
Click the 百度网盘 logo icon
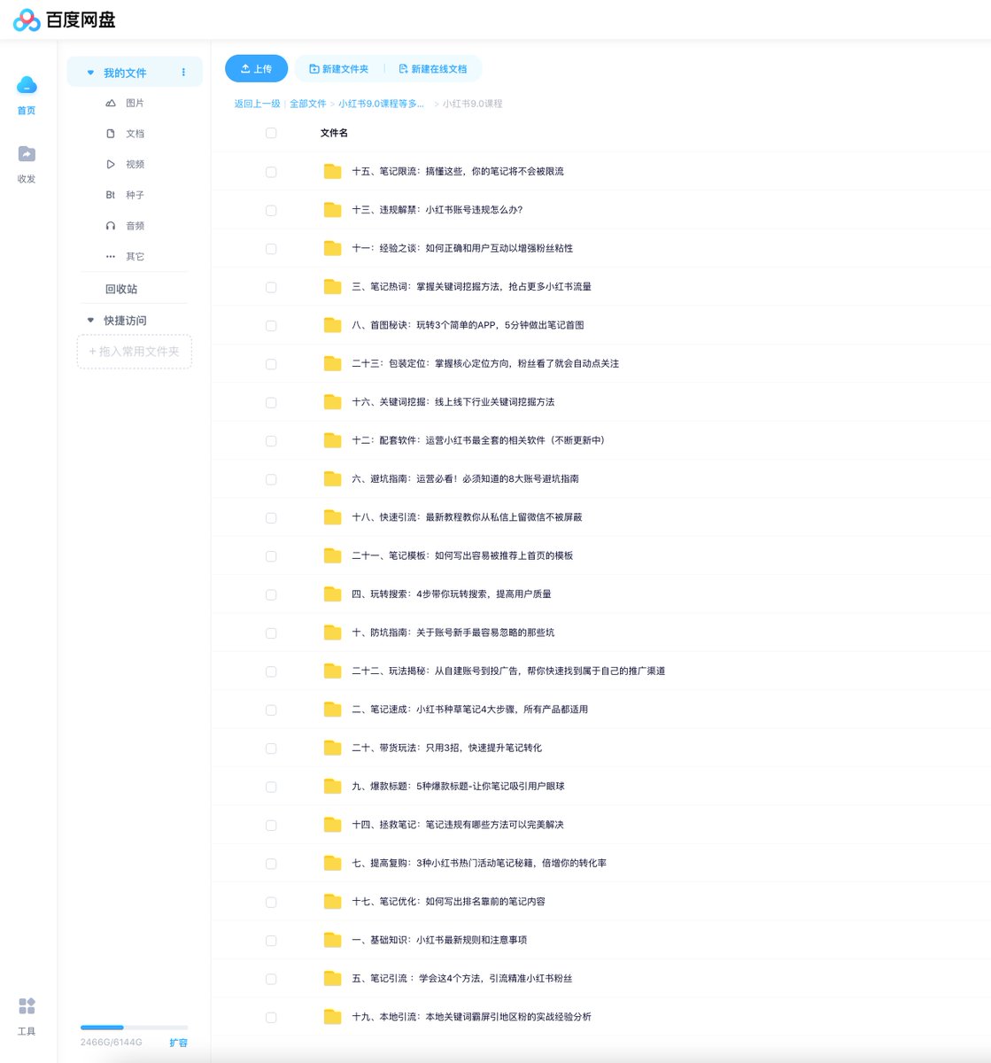[27, 19]
